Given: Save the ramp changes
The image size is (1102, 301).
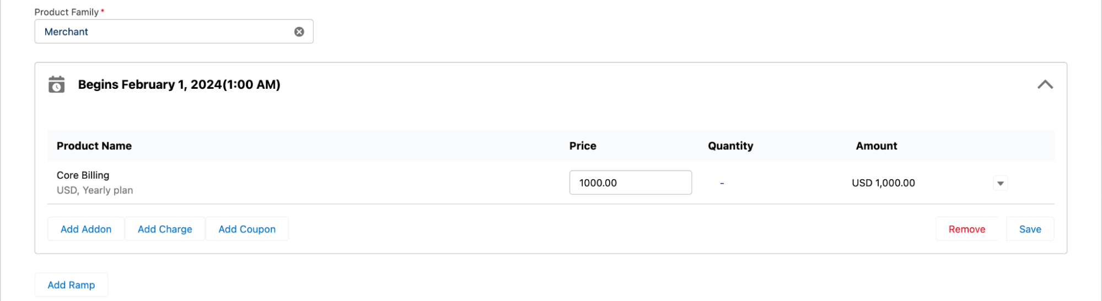Looking at the screenshot, I should [1029, 229].
